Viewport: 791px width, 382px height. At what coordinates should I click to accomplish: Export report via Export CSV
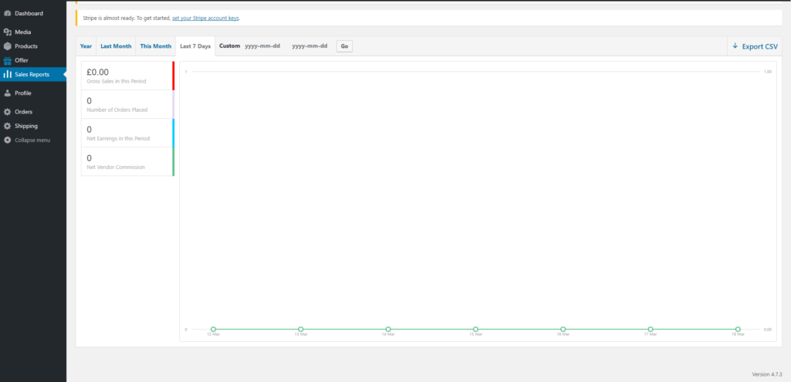755,46
